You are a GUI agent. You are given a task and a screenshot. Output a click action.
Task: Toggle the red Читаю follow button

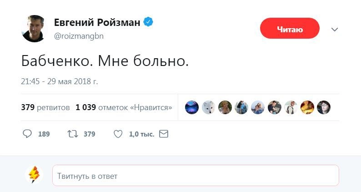click(290, 28)
